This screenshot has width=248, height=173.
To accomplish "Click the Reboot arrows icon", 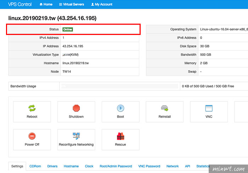I will pos(32,108).
